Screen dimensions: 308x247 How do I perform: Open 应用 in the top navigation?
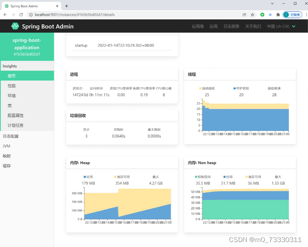click(x=213, y=26)
